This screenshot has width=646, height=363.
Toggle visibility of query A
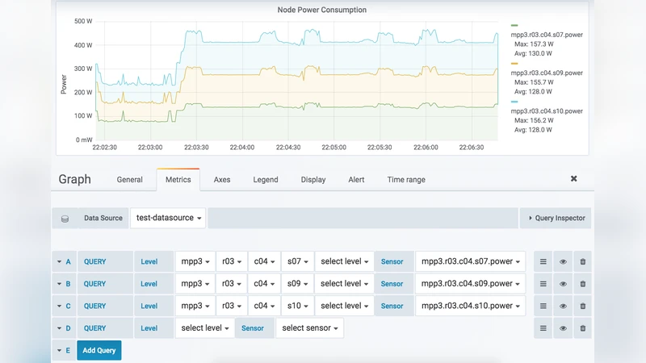563,261
